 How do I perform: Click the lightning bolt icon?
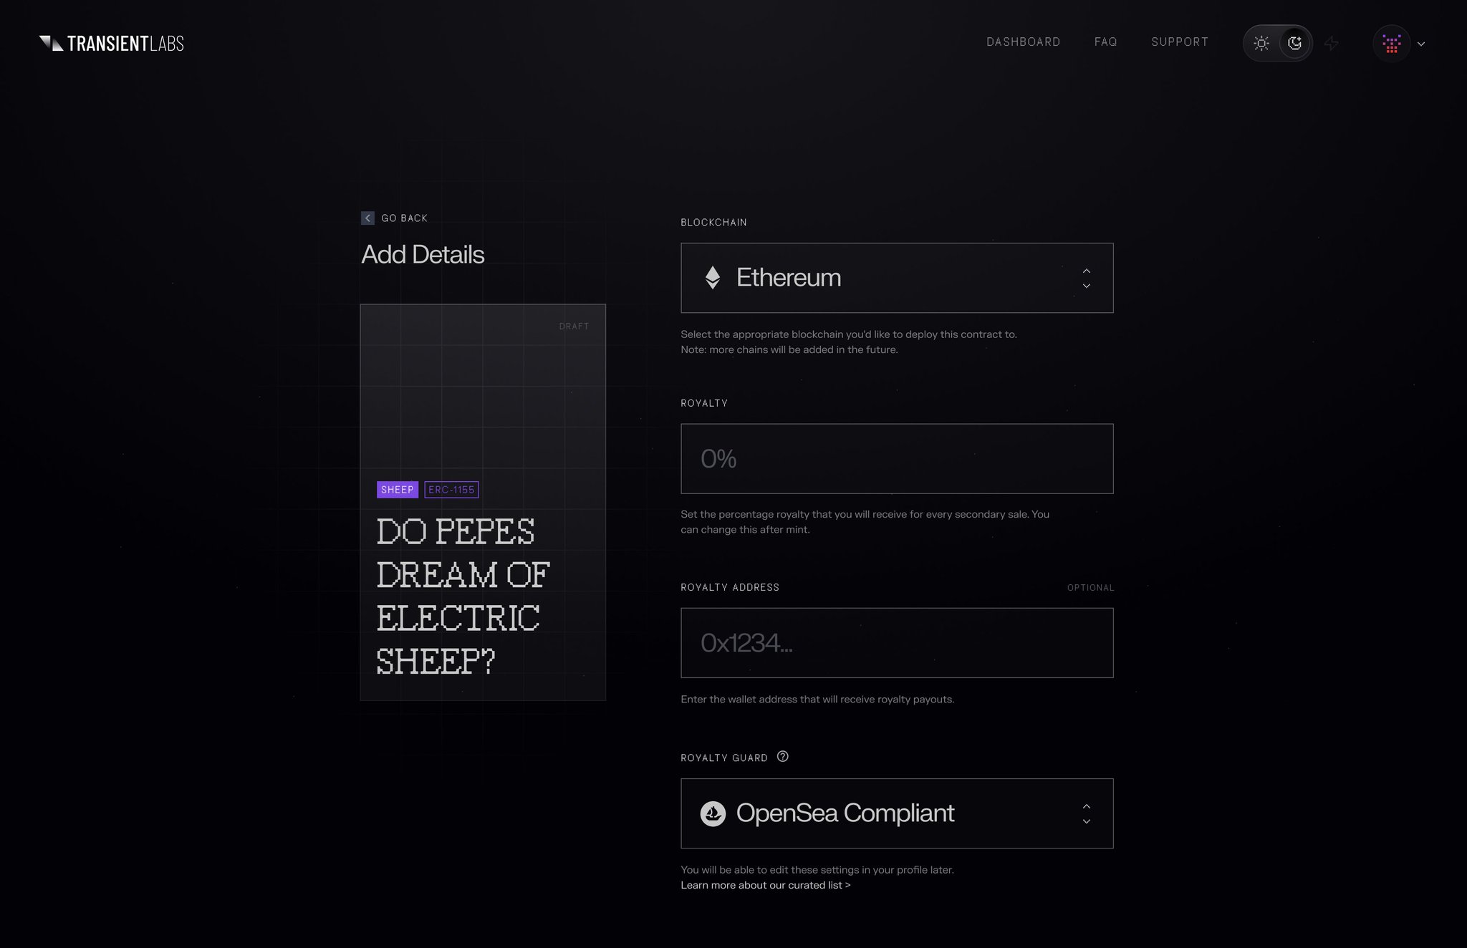point(1332,44)
